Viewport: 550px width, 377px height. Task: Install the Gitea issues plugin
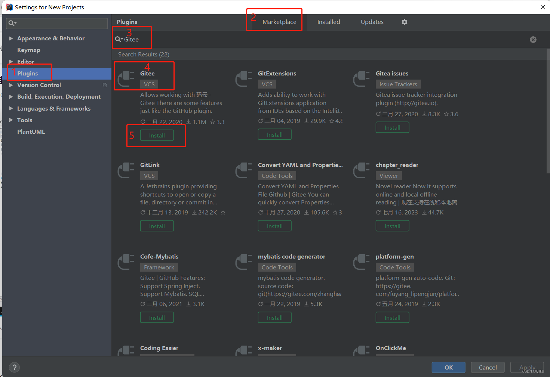point(393,127)
